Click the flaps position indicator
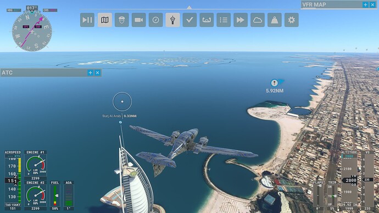Image resolution: width=379 pixels, height=213 pixels. click(x=319, y=195)
